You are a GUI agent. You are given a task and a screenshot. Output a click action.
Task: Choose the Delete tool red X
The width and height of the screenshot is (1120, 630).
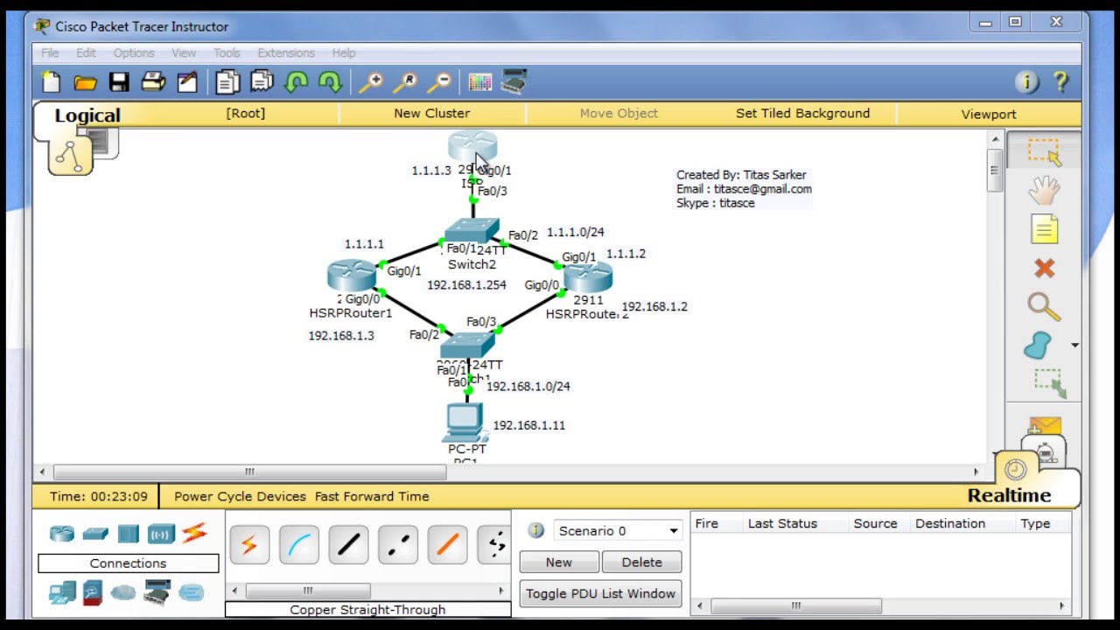coord(1044,268)
